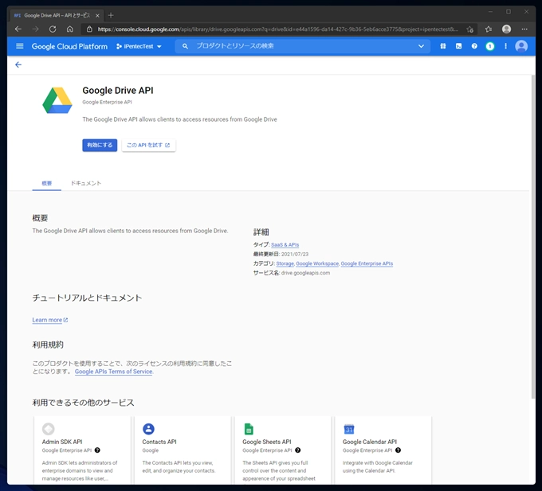Open the SaaS & APIs type link
Image resolution: width=542 pixels, height=491 pixels.
pos(285,244)
